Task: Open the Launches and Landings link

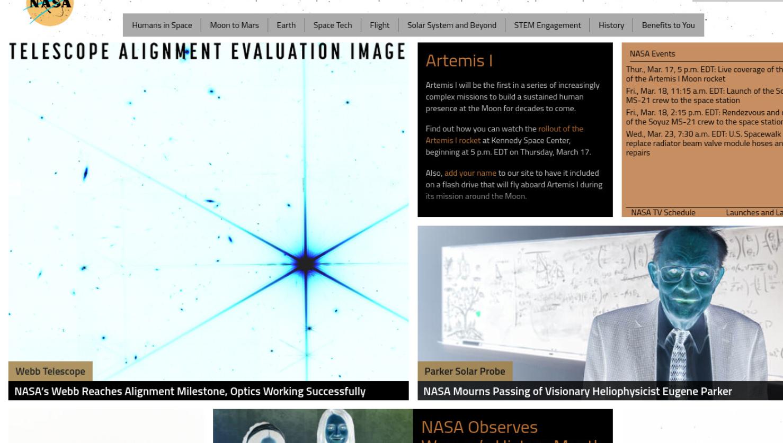Action: (x=754, y=212)
